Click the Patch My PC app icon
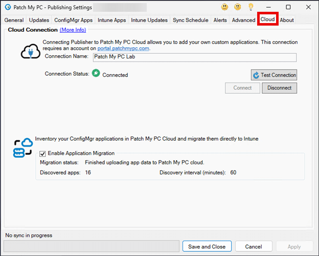This screenshot has height=256, width=319. click(x=8, y=7)
